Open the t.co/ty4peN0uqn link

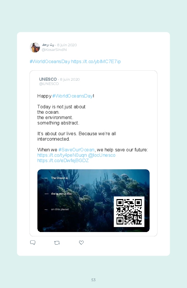pyautogui.click(x=62, y=155)
